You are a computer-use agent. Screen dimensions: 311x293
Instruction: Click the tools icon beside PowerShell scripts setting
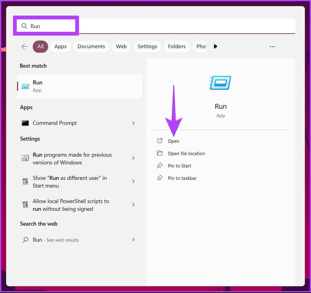pyautogui.click(x=25, y=205)
